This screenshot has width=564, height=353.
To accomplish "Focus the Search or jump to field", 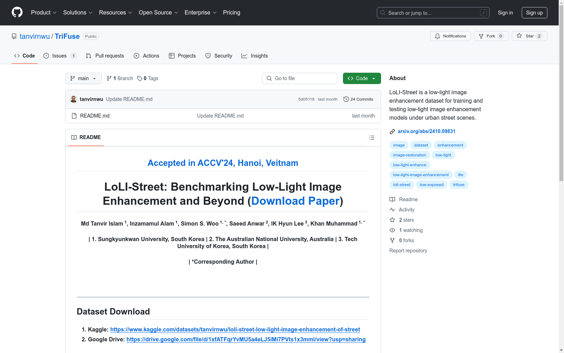I will (433, 13).
